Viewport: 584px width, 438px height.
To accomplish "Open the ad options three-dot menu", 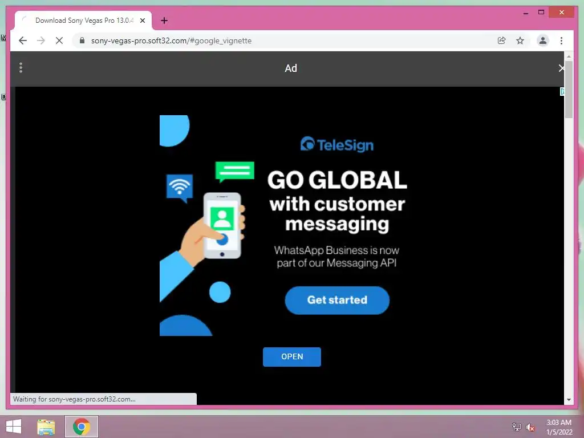I will (21, 68).
